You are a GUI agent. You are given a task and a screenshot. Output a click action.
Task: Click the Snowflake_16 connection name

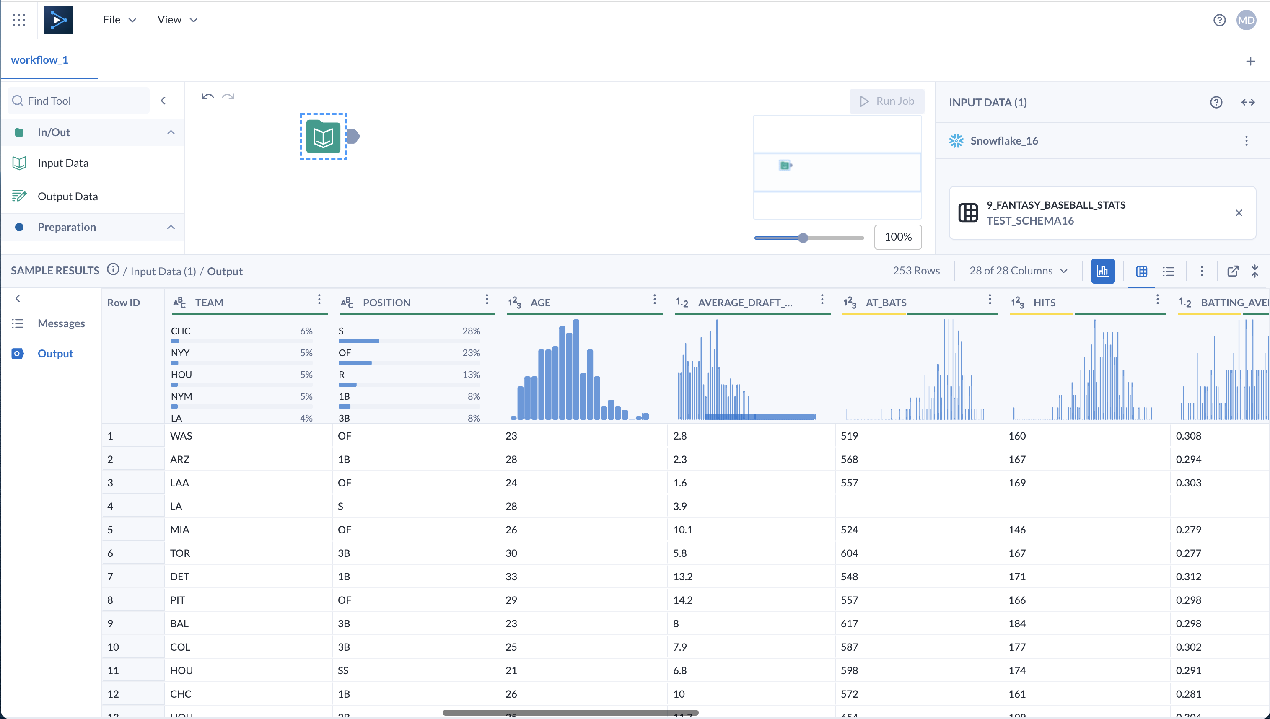tap(1004, 141)
